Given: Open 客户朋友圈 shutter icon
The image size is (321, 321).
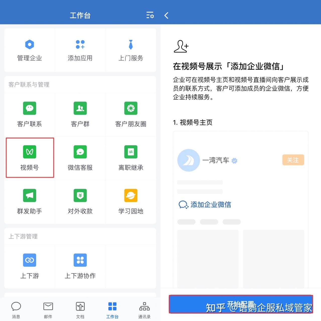Looking at the screenshot, I should pos(131,108).
